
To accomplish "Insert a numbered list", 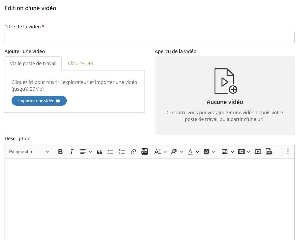I will coord(122,152).
